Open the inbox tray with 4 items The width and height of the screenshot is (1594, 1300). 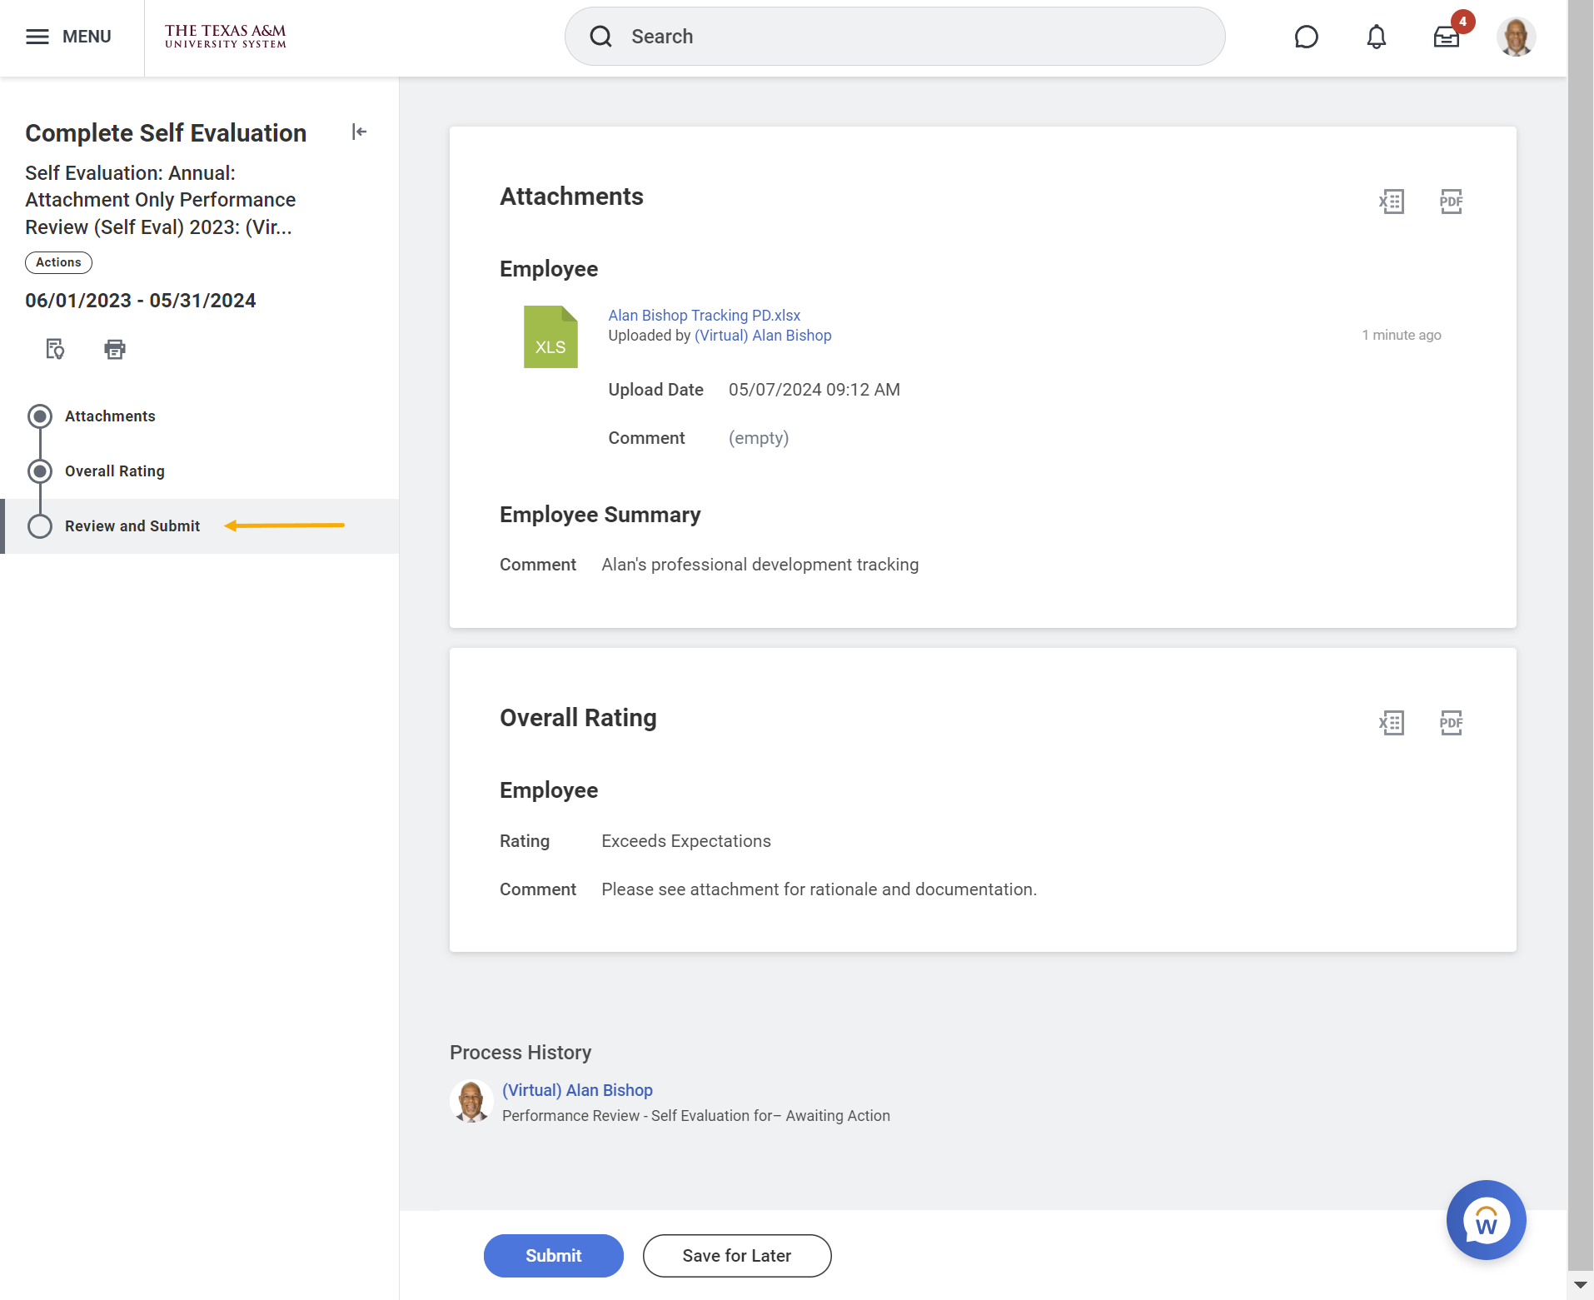point(1447,37)
